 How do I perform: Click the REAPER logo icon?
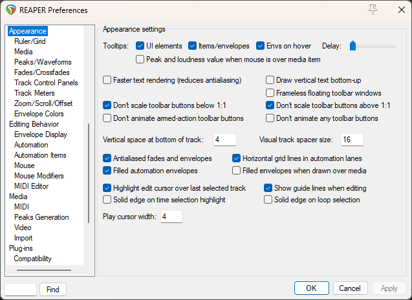pos(10,10)
